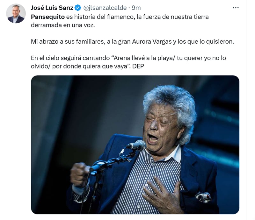Open José Luis Sanz's profile avatar

pyautogui.click(x=16, y=13)
